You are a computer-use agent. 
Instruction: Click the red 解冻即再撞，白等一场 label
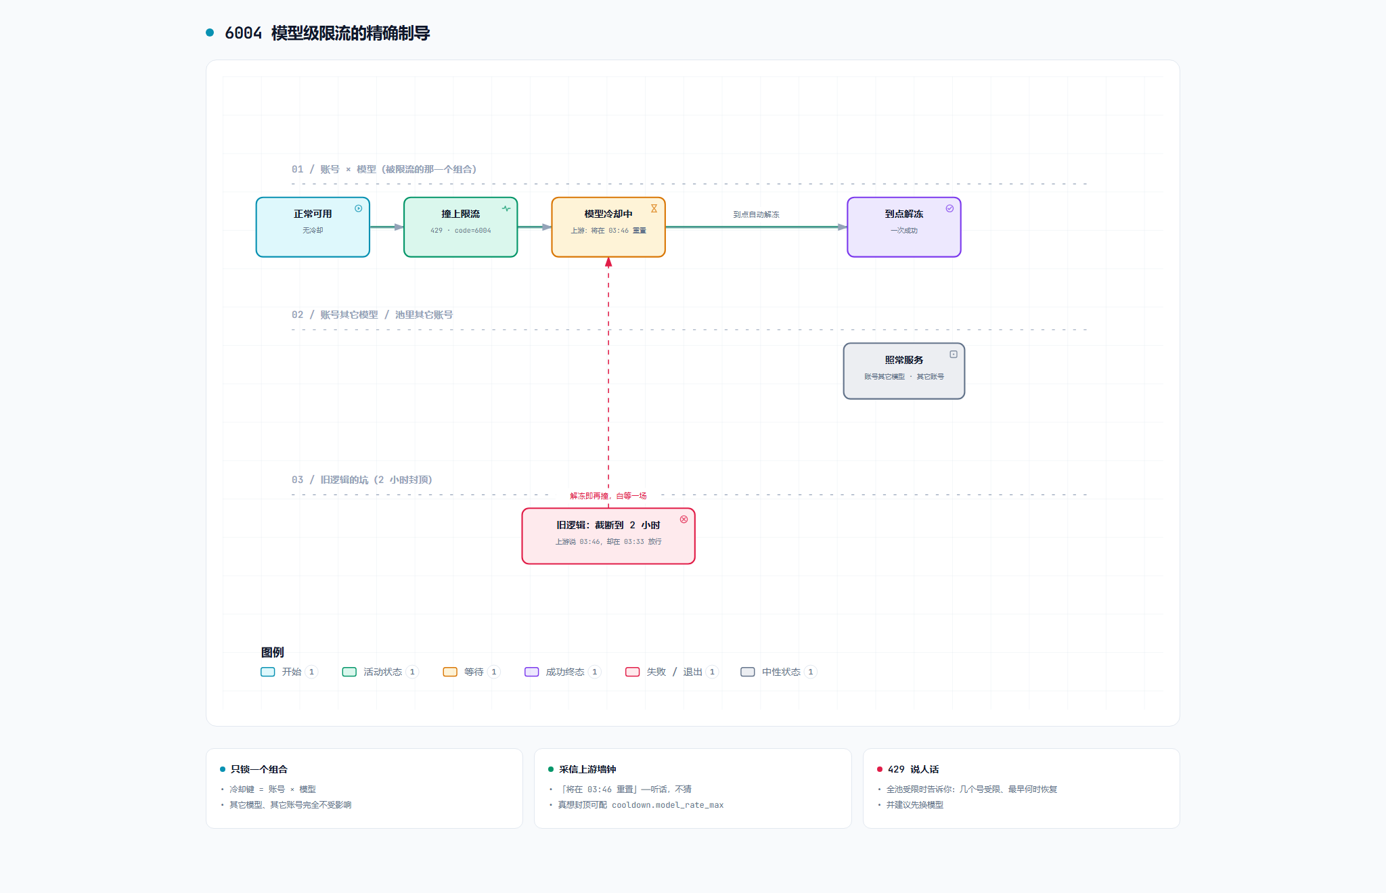[x=608, y=496]
